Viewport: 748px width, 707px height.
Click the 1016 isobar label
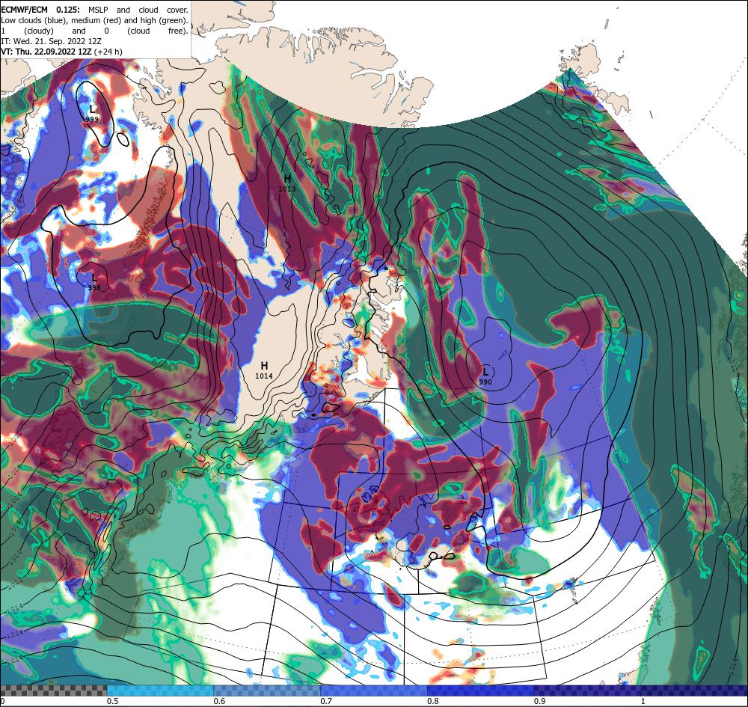point(13,634)
